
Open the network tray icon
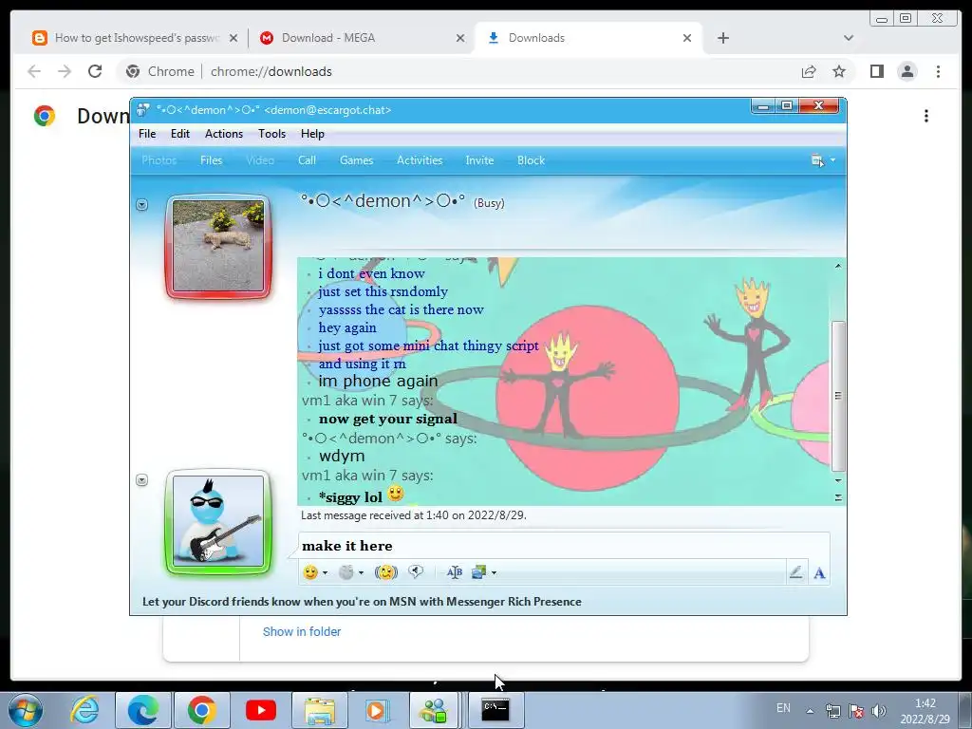[833, 710]
